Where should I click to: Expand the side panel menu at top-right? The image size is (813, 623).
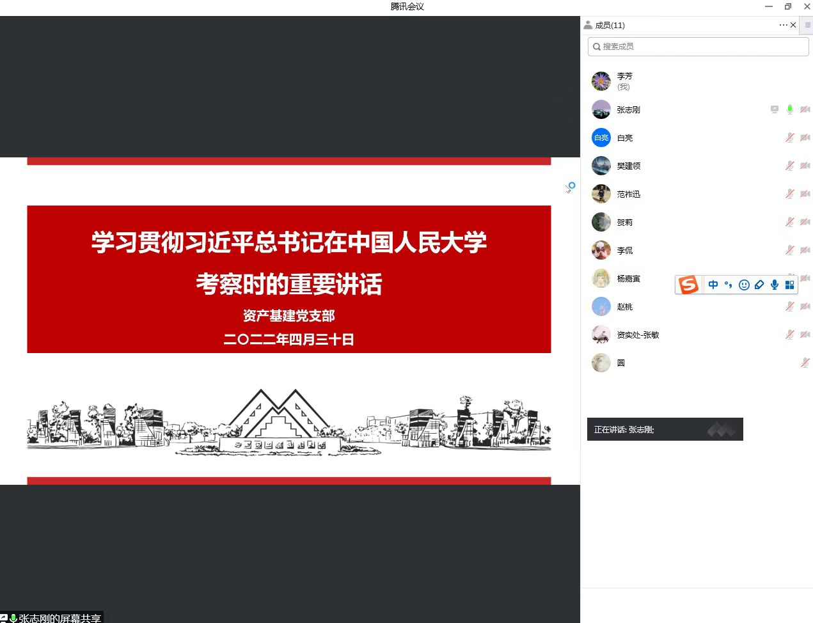(x=807, y=25)
